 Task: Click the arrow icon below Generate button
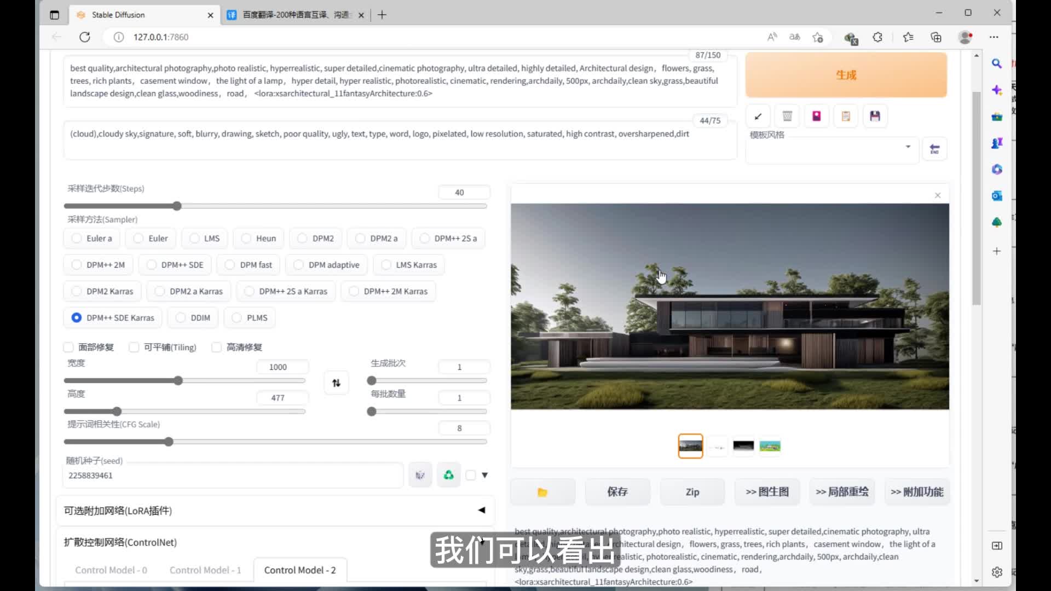[758, 117]
